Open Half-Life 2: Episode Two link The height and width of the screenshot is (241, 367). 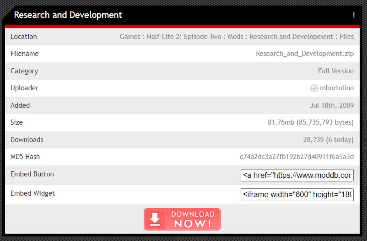pos(184,37)
